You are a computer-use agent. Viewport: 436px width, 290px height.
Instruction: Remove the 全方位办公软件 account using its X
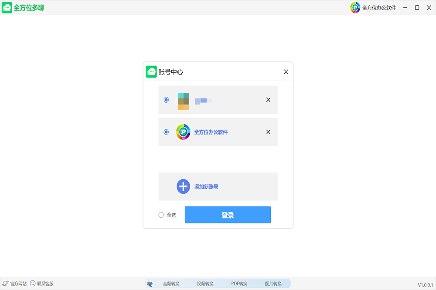[x=268, y=132]
